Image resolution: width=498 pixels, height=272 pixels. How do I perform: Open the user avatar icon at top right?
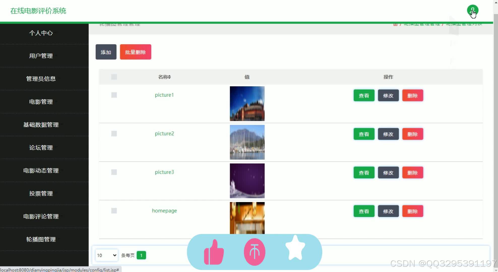473,10
